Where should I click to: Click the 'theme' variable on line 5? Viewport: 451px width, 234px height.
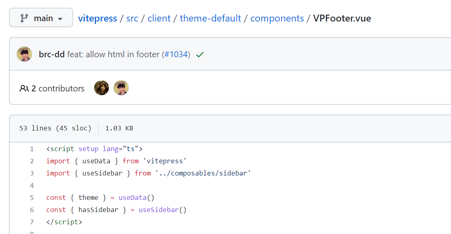(x=88, y=198)
